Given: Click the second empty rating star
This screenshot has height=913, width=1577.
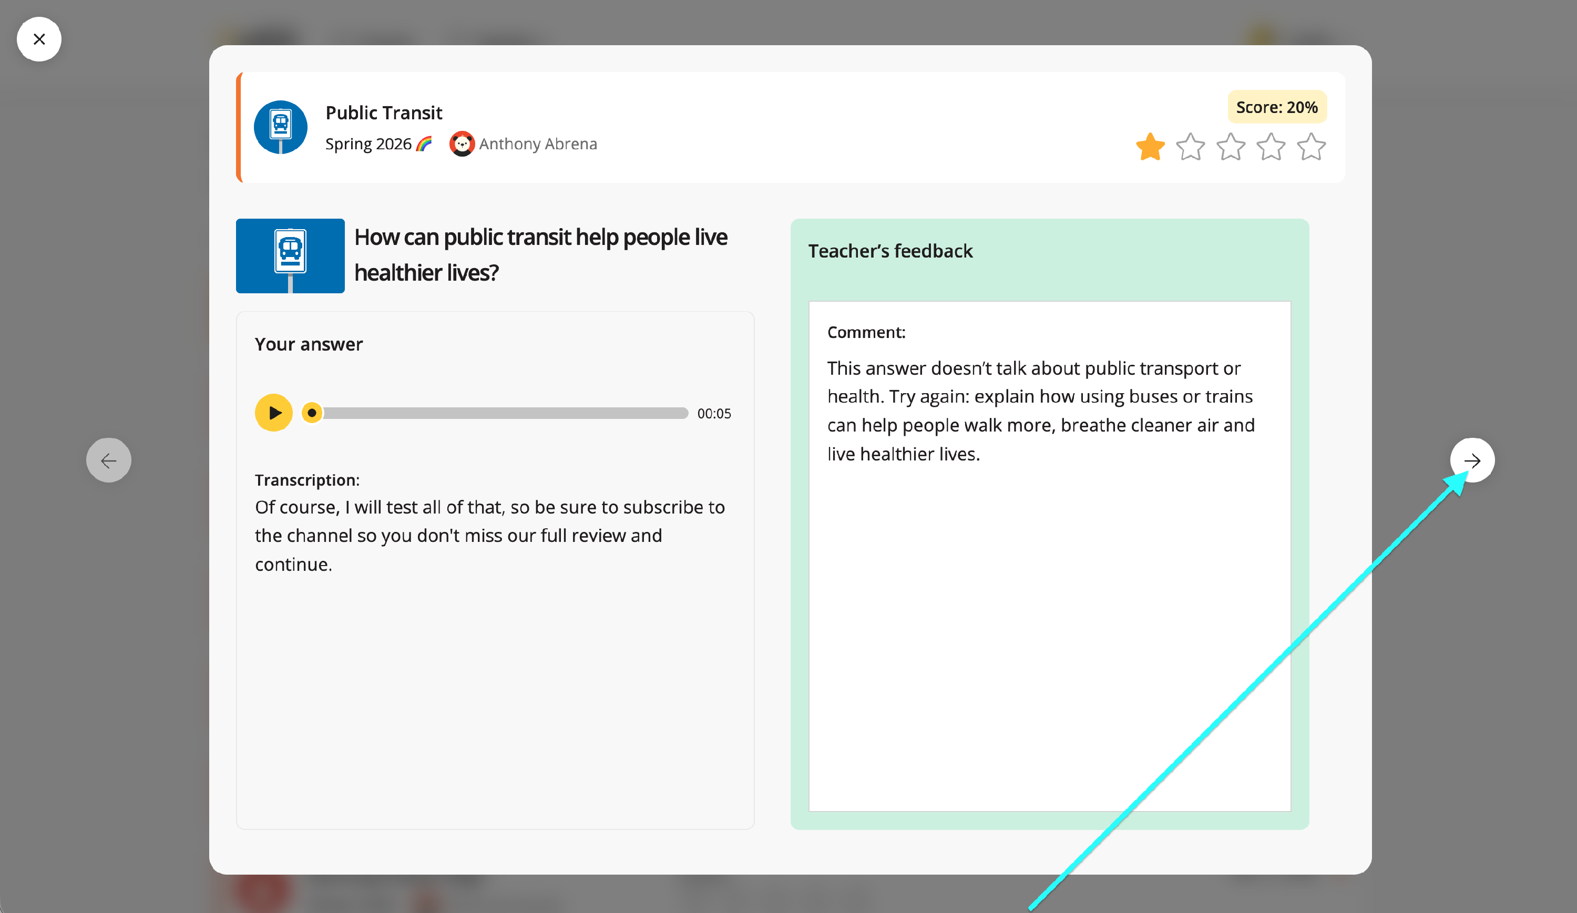Looking at the screenshot, I should (1190, 147).
